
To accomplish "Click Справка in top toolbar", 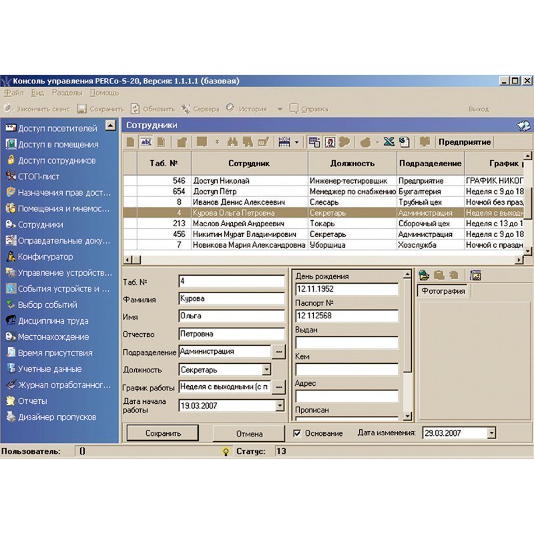I will pyautogui.click(x=309, y=109).
